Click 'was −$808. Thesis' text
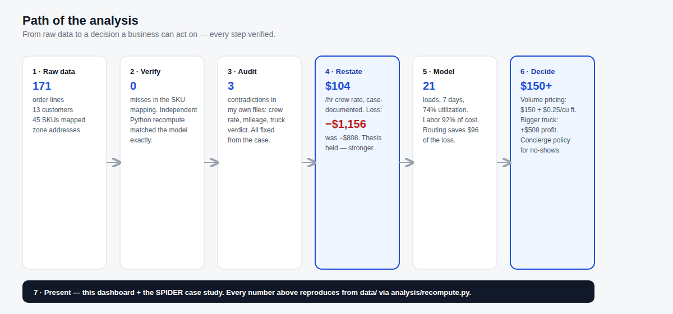Image resolution: width=673 pixels, height=314 pixels. 353,138
